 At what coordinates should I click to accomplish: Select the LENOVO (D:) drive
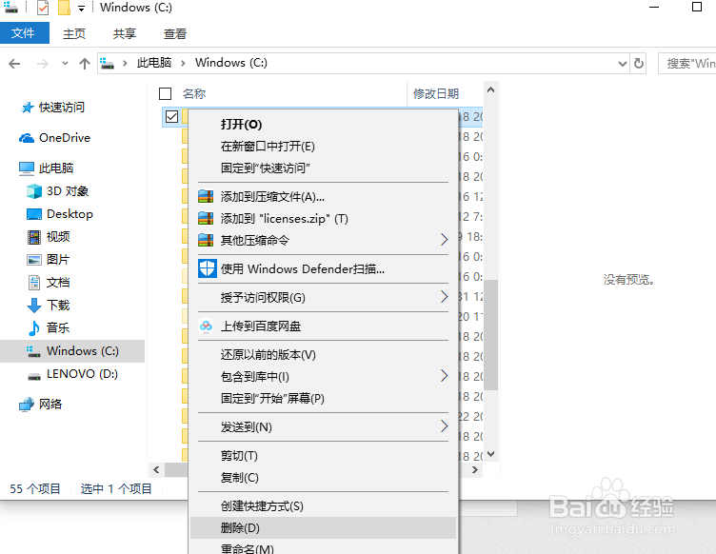(x=72, y=374)
